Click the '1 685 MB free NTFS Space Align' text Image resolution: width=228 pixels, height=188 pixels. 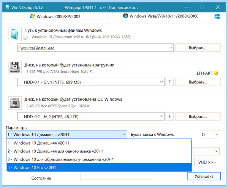pyautogui.click(x=59, y=72)
